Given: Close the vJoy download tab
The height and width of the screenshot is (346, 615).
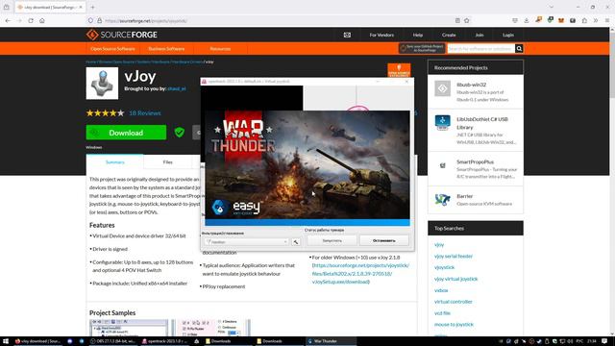Looking at the screenshot, I should click(x=81, y=7).
